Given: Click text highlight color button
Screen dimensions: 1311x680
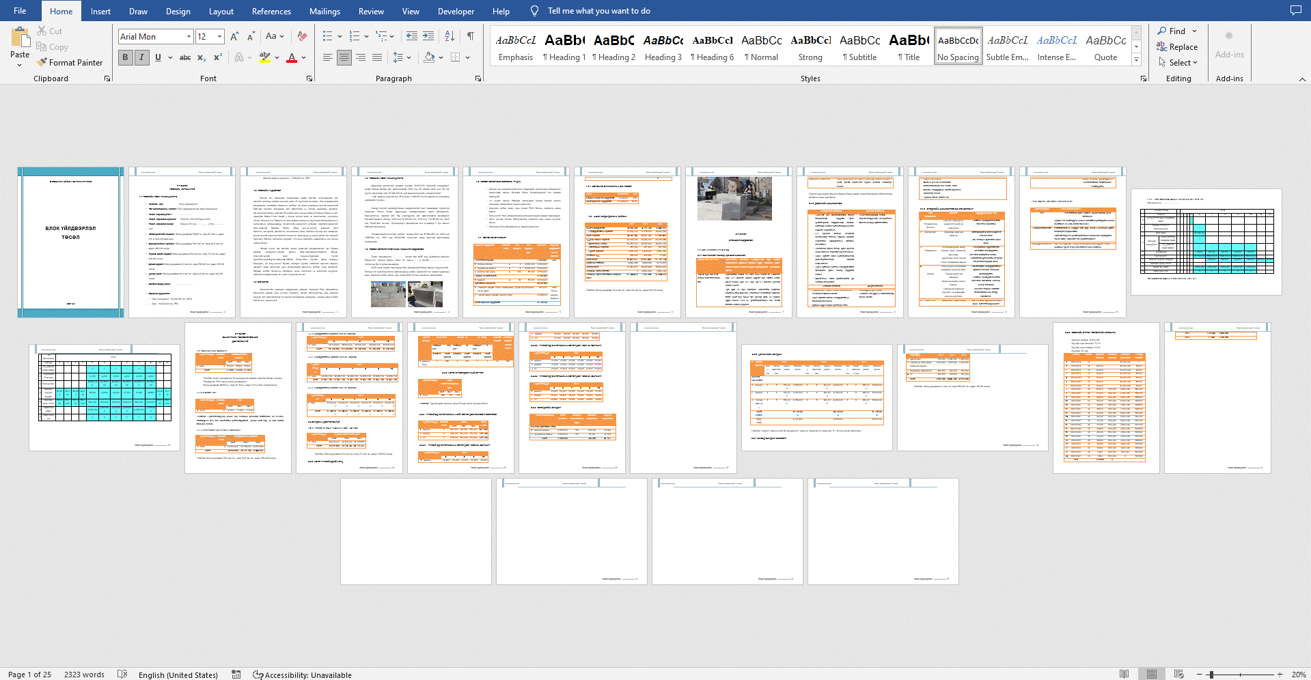Looking at the screenshot, I should tap(265, 57).
